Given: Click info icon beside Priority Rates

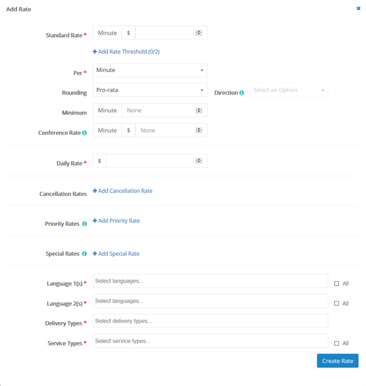Looking at the screenshot, I should pyautogui.click(x=84, y=224).
